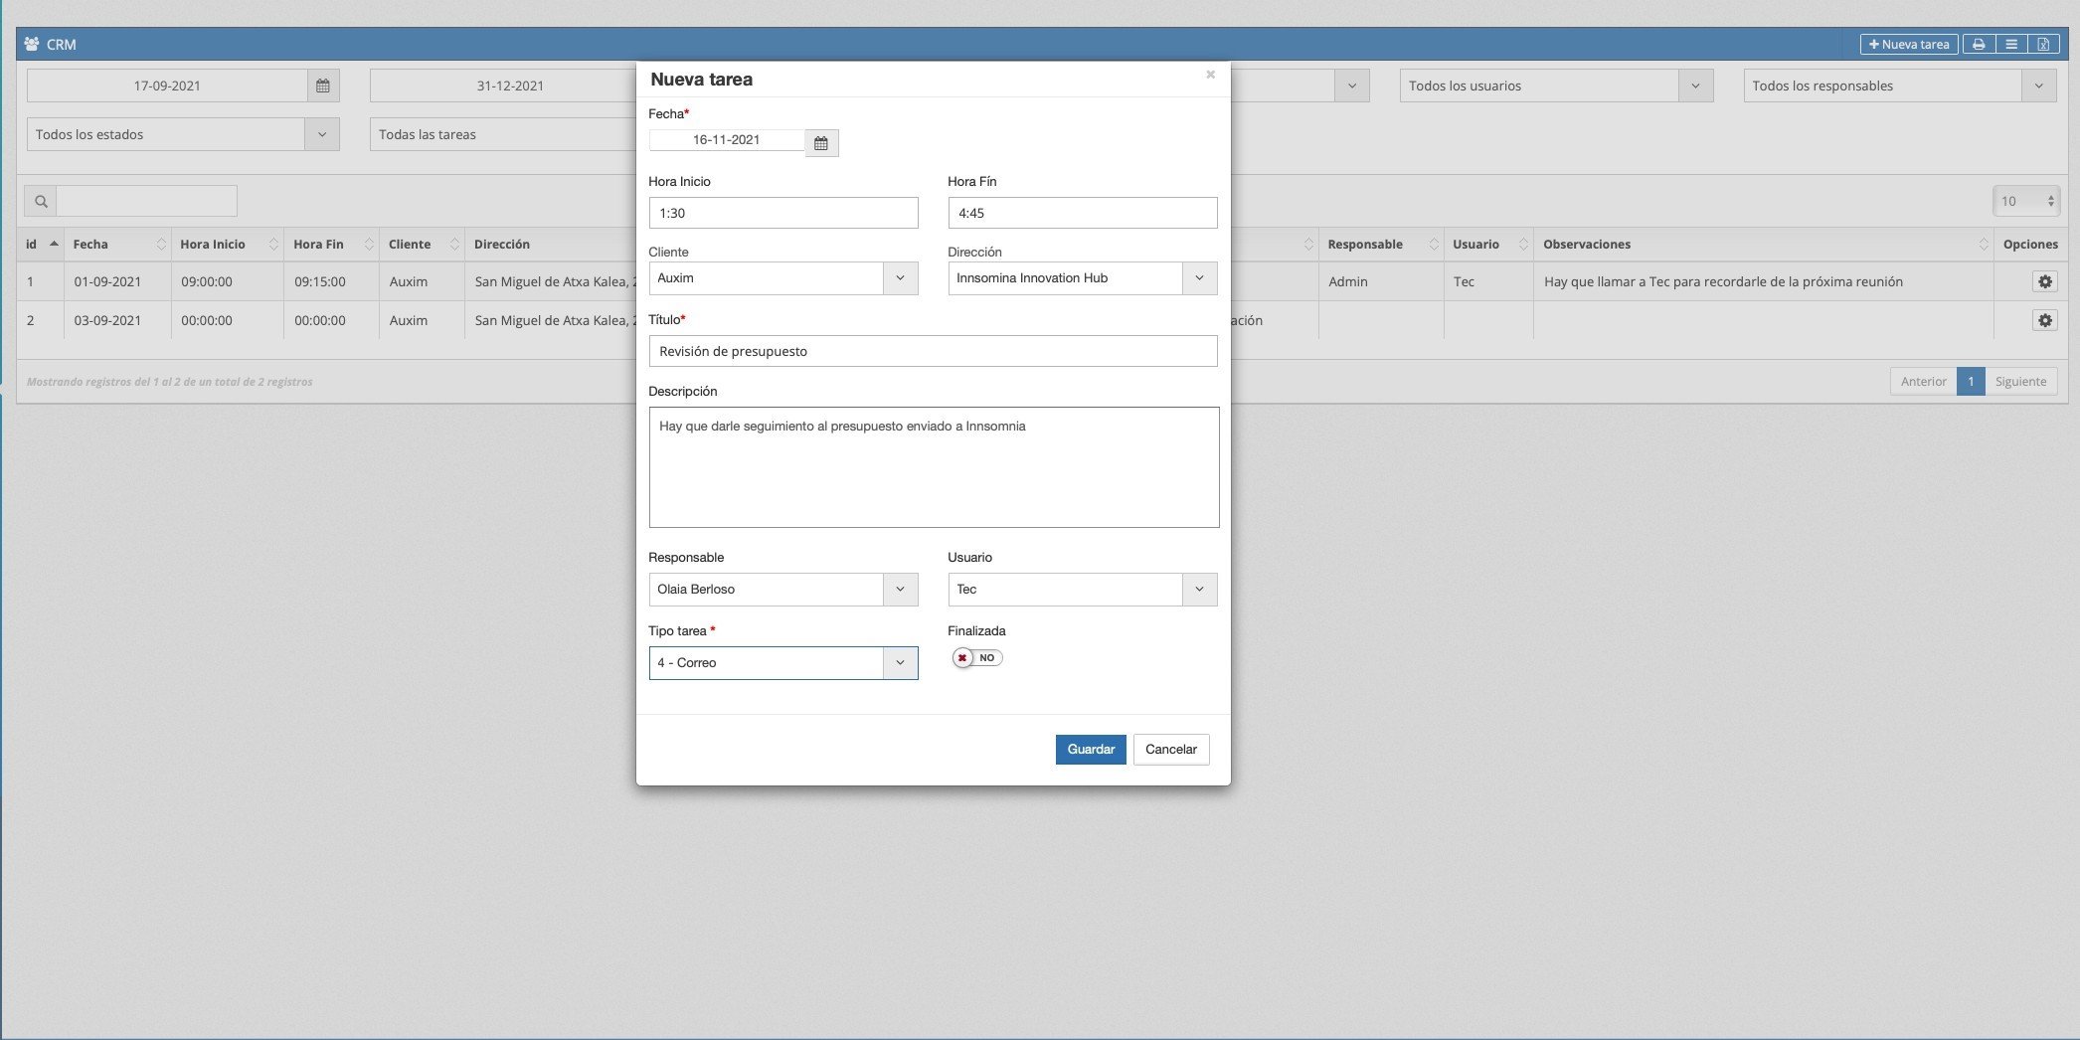Click the gear options icon for row 2
Image resolution: width=2080 pixels, height=1040 pixels.
click(x=2044, y=321)
